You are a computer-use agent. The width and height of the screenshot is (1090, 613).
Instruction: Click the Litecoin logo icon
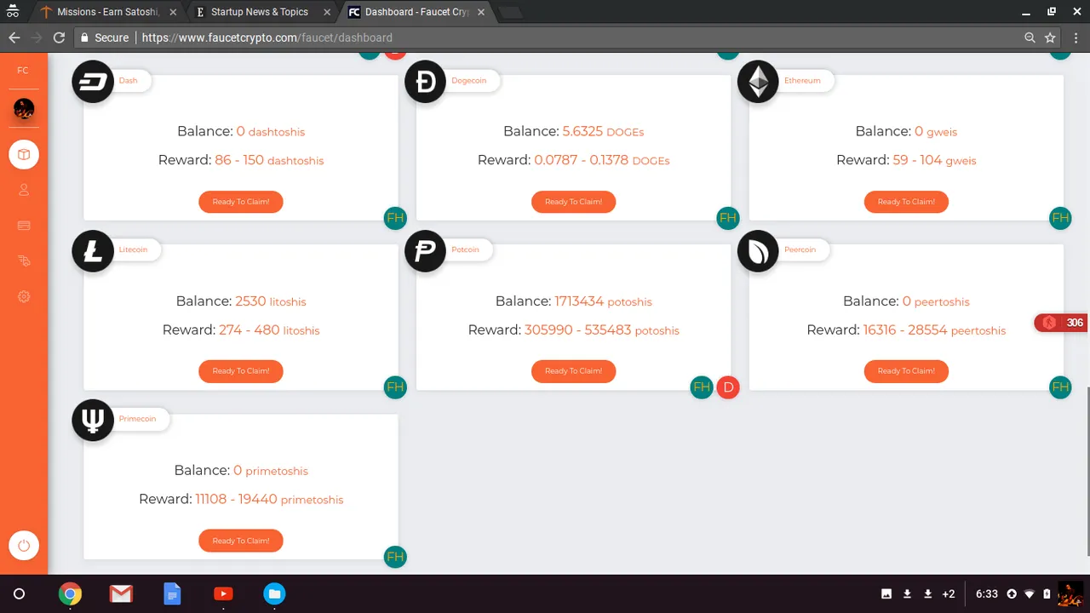(x=93, y=251)
